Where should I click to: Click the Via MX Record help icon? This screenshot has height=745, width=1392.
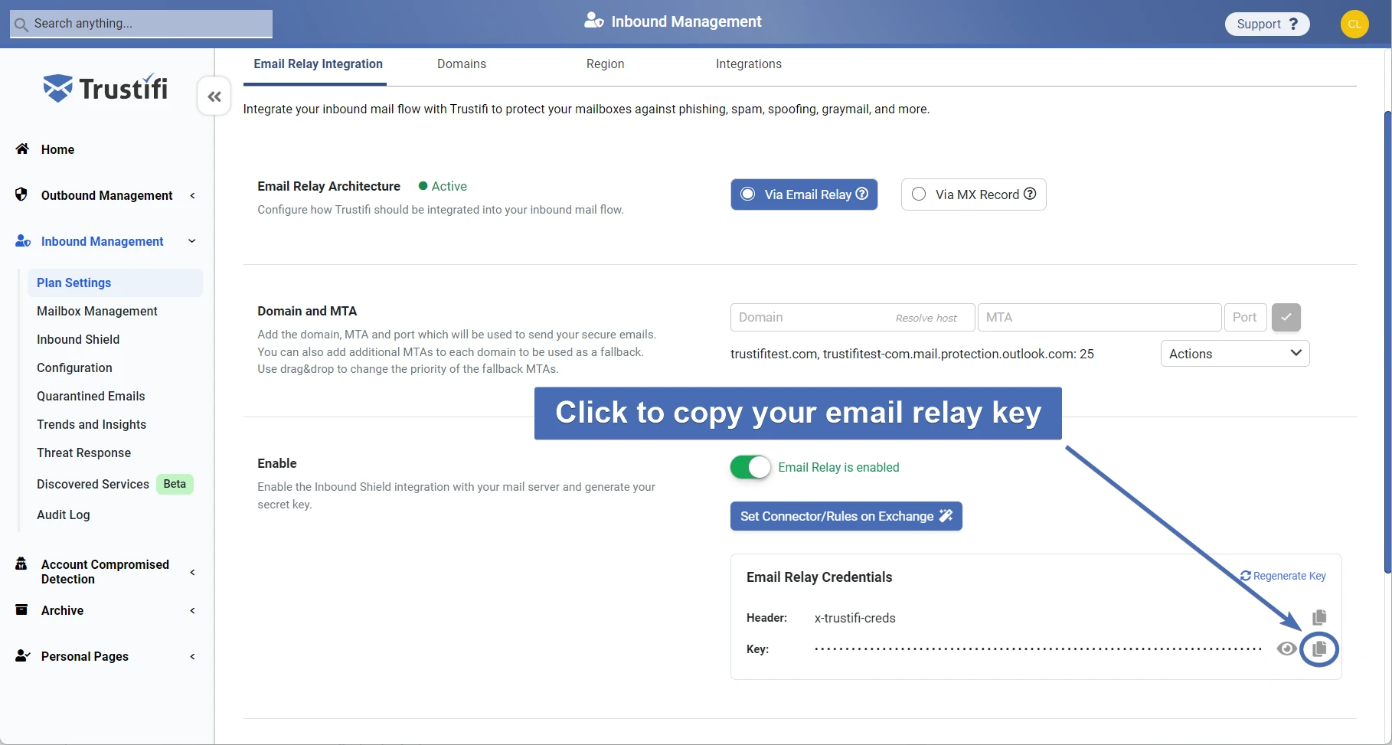pos(1030,194)
